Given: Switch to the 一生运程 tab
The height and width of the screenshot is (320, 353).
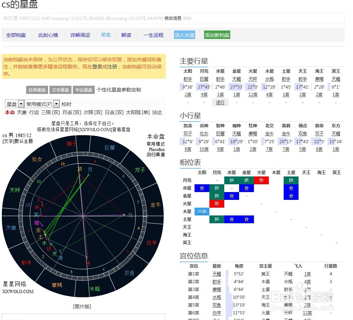Looking at the screenshot, I should (153, 35).
